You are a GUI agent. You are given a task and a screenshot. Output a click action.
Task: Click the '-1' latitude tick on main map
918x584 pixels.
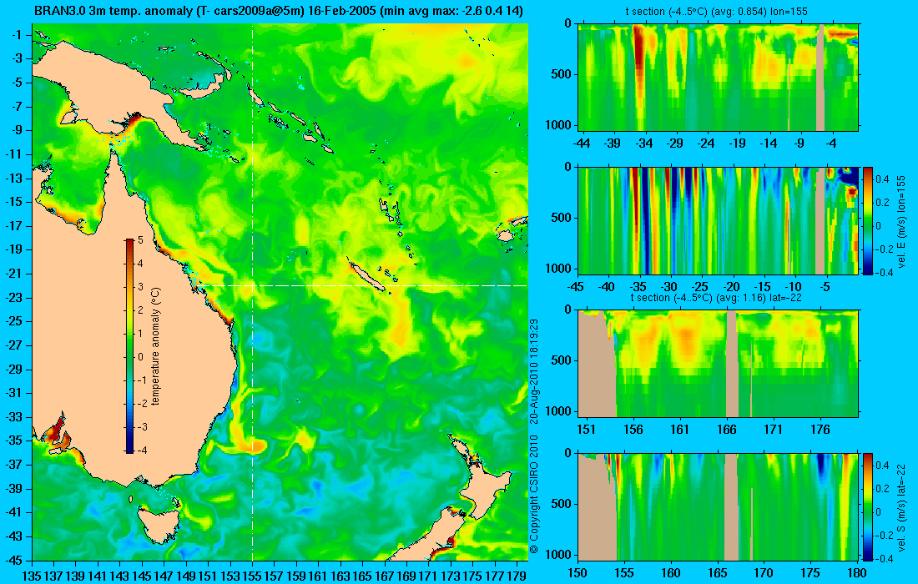(x=17, y=35)
